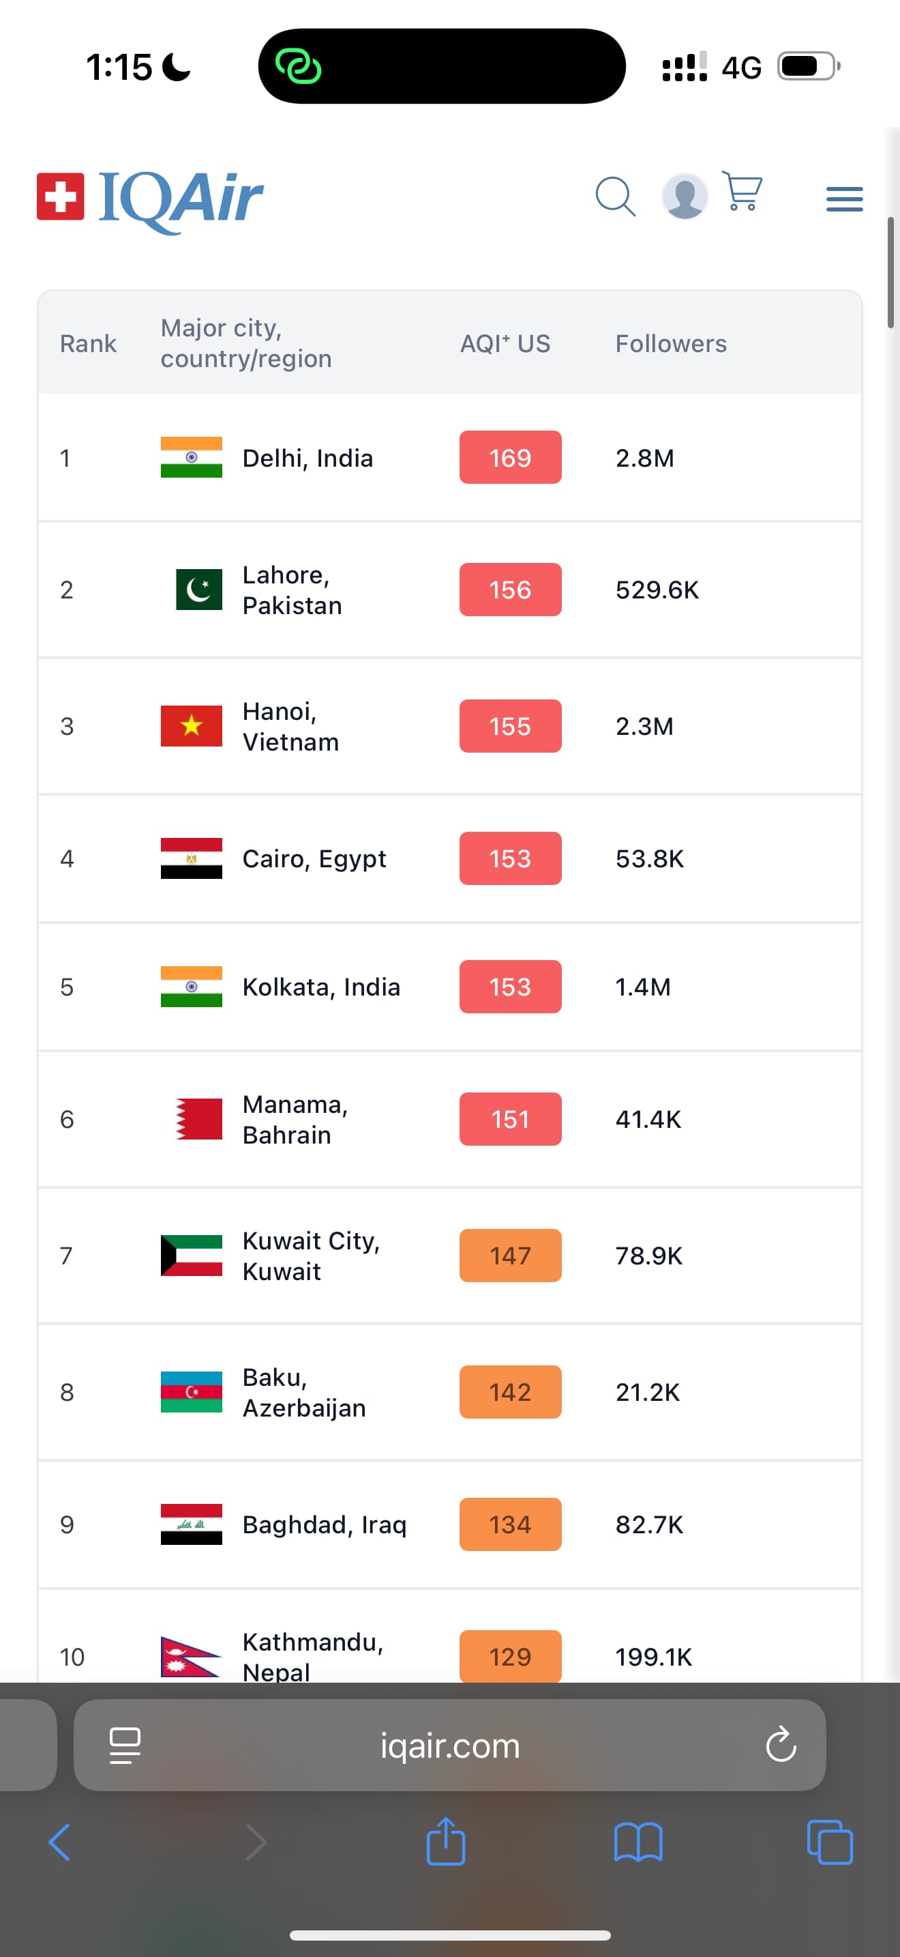Tap the Safari share icon
This screenshot has height=1957, width=900.
click(x=445, y=1842)
